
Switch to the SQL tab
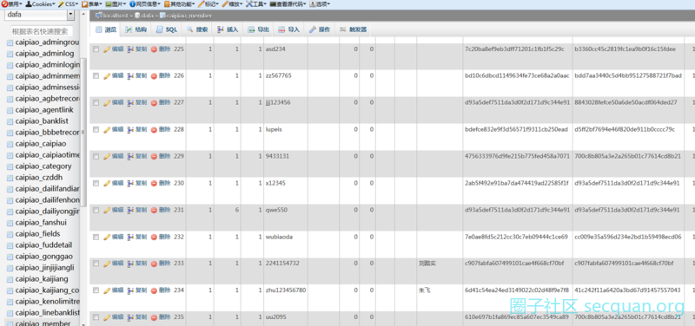(x=167, y=29)
